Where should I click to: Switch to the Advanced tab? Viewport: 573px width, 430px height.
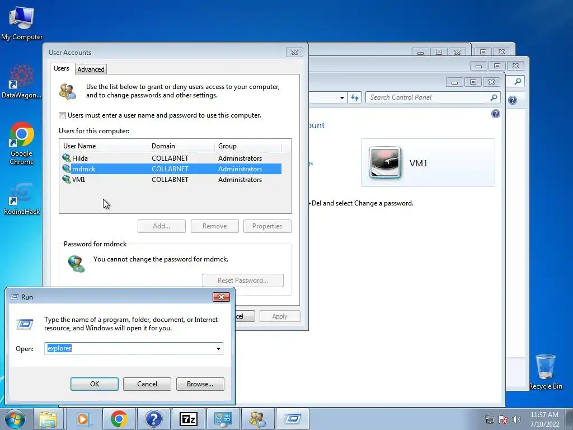coord(91,69)
